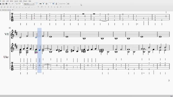The height and width of the screenshot is (97, 173).
Task: Rewind playback to the start
Action: (x=40, y=4)
